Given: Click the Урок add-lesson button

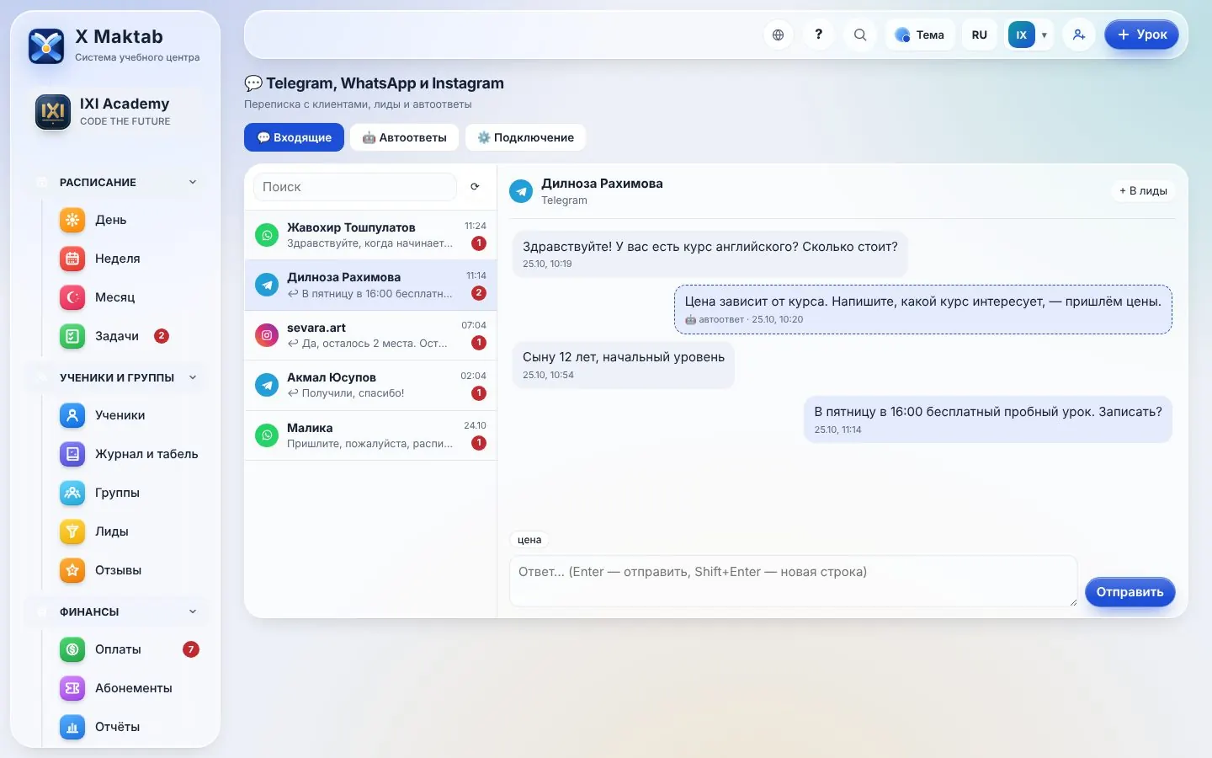Looking at the screenshot, I should 1141,35.
